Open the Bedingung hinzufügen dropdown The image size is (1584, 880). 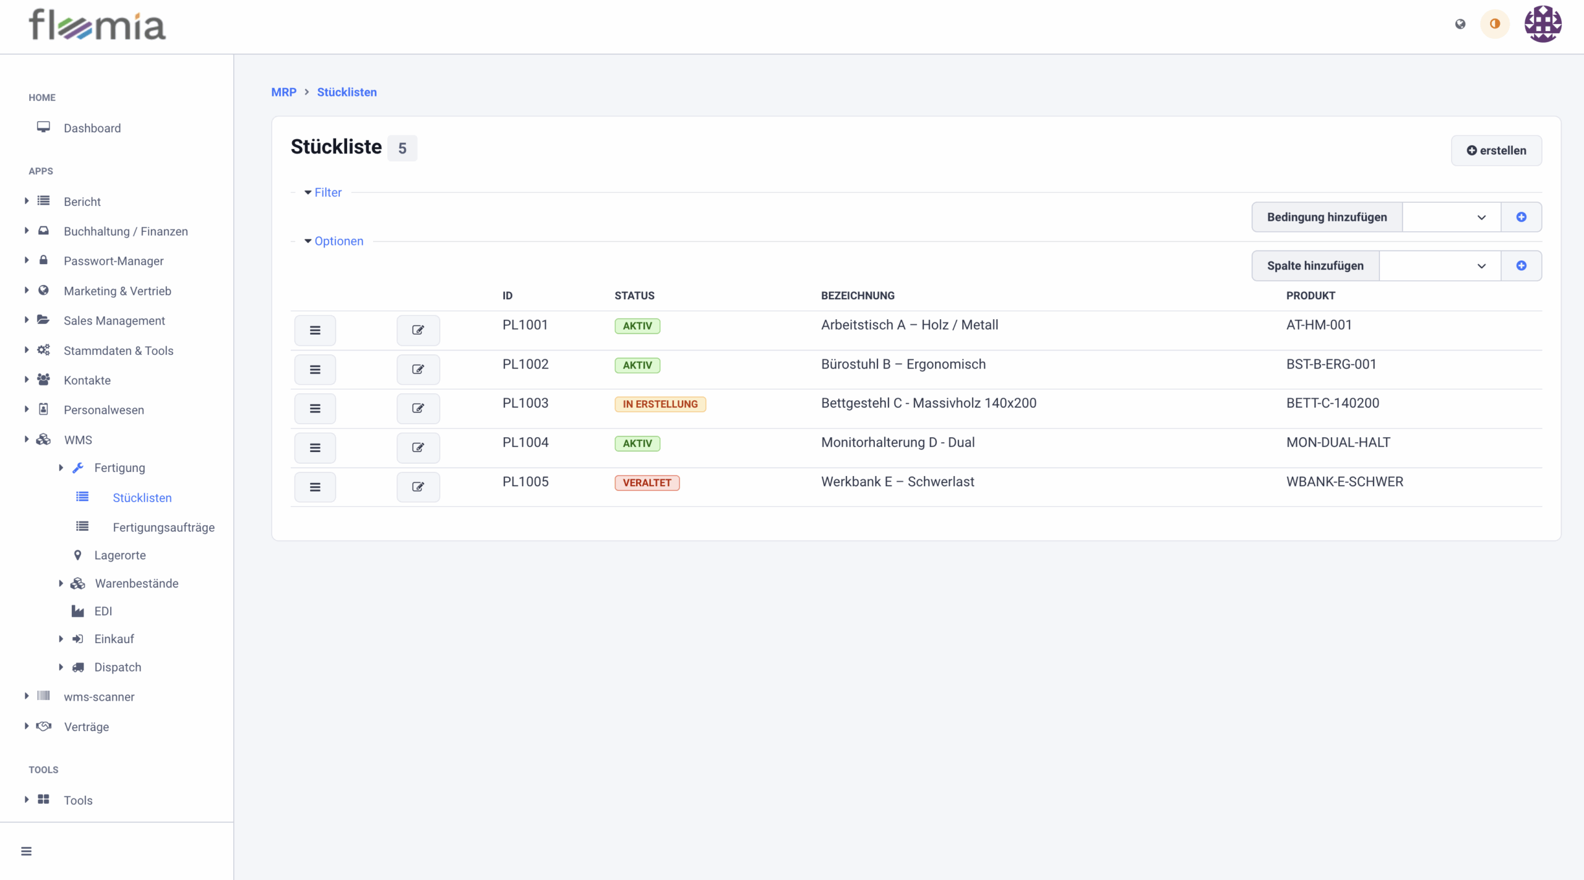click(x=1451, y=217)
